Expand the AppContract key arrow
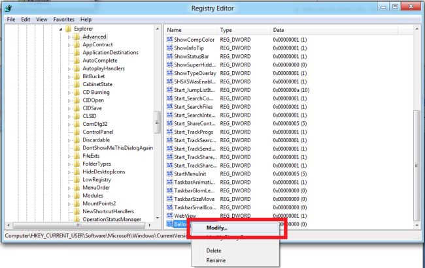Image resolution: width=425 pixels, height=268 pixels. coord(69,45)
